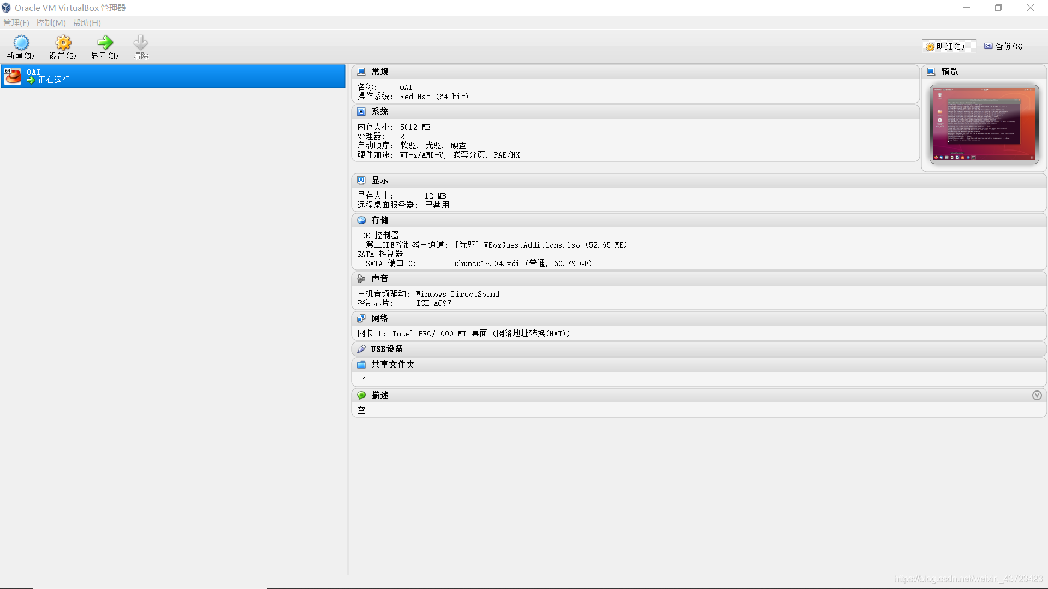Open the 帮助(H) menu
Screen dimensions: 1048x589
point(87,22)
